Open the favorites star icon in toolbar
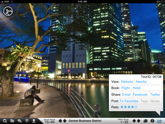 [20, 121]
